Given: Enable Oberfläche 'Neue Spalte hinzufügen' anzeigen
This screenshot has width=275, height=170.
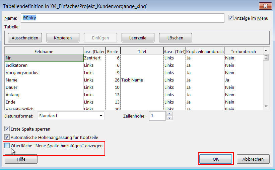Looking at the screenshot, I should click(x=7, y=146).
